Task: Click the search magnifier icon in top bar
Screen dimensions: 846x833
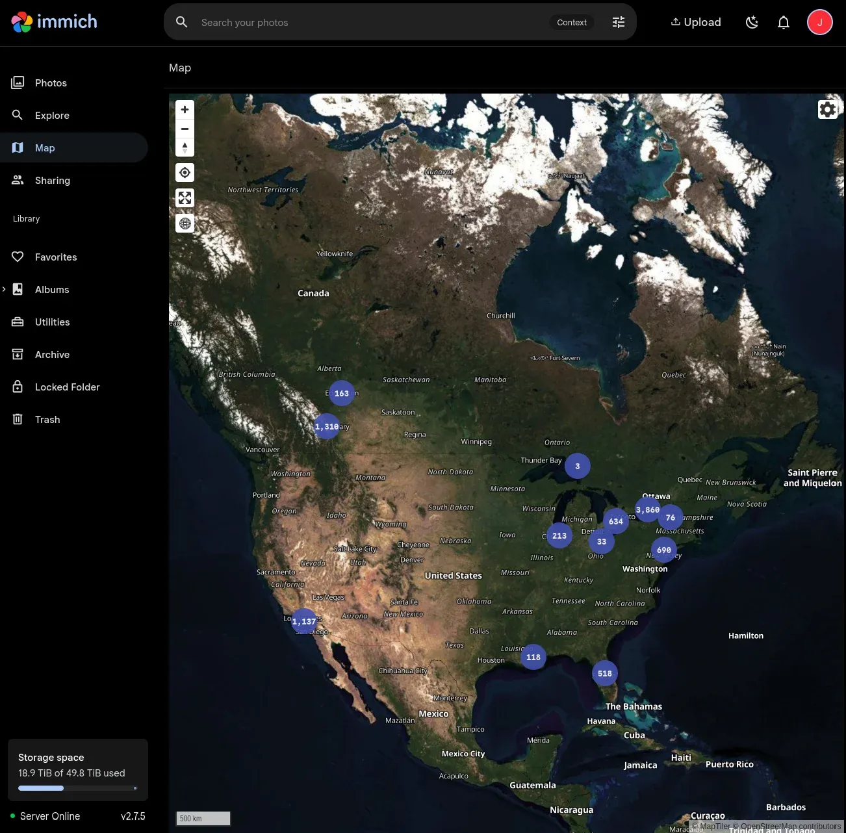Action: pos(182,22)
